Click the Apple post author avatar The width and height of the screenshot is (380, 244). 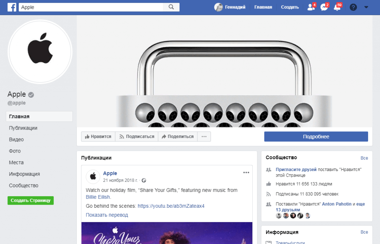(x=93, y=177)
